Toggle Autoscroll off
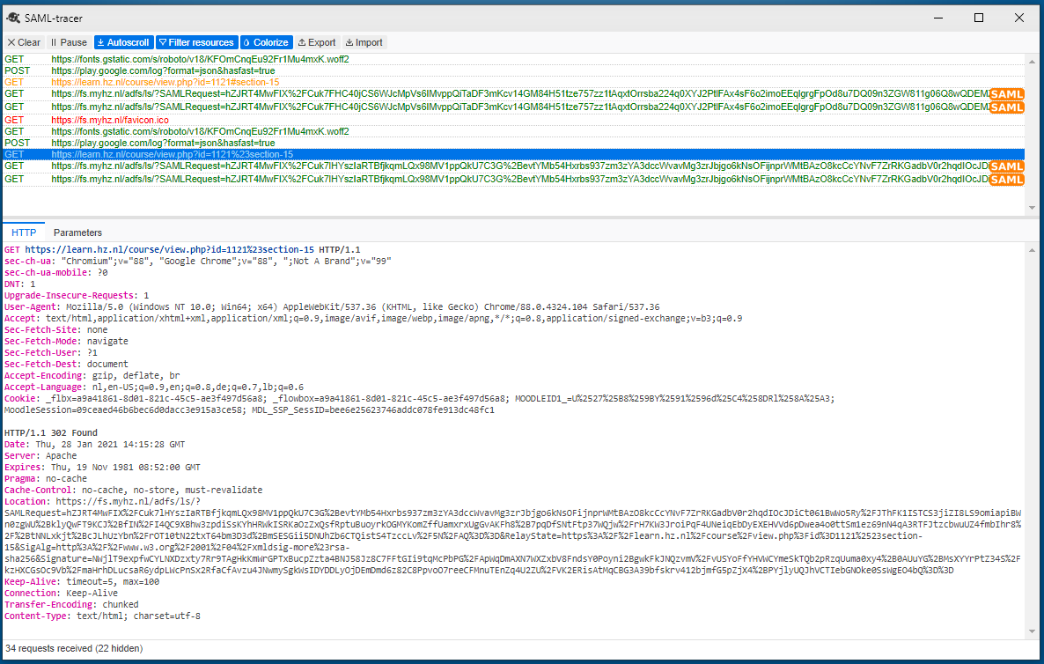Screen dimensions: 1044x664 tap(123, 41)
